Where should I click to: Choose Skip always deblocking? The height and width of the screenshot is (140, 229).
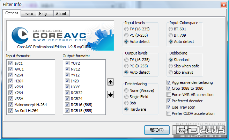tap(171, 72)
